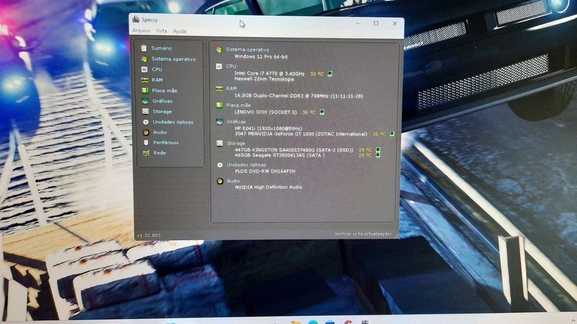Click Verificar se há actualizações link

point(363,234)
